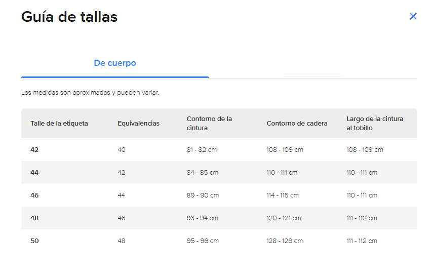Screen dimensions: 433x278
Task: Click Largo de la cintura al tobillo header
Action: pyautogui.click(x=375, y=124)
